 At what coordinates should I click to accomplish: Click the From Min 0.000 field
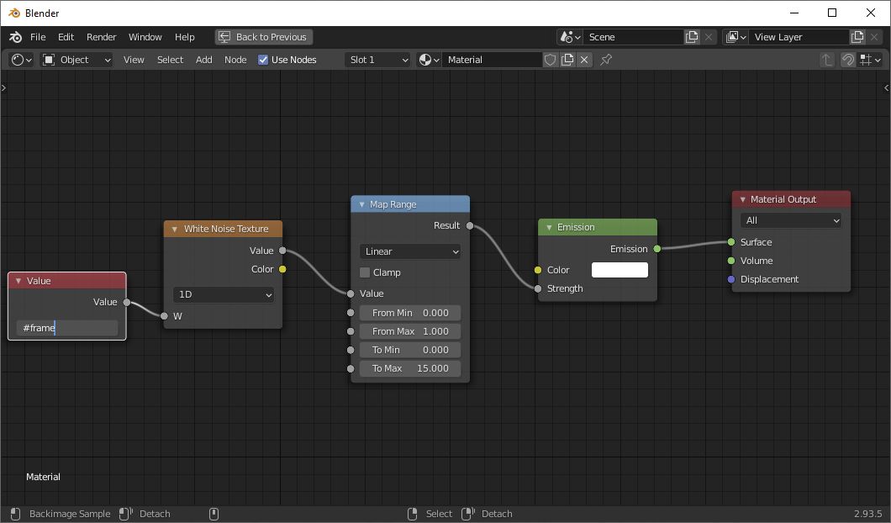409,314
